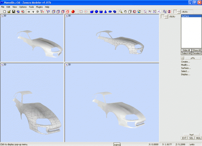Select the Surface object in list

185,16
